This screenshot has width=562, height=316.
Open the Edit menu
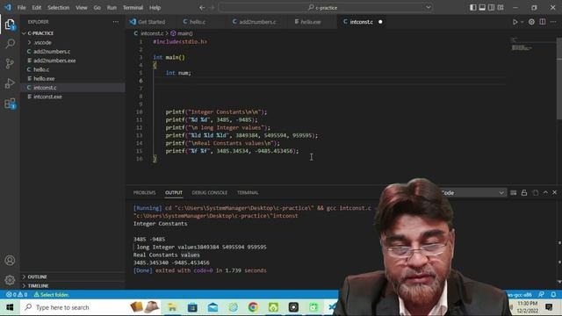[37, 8]
